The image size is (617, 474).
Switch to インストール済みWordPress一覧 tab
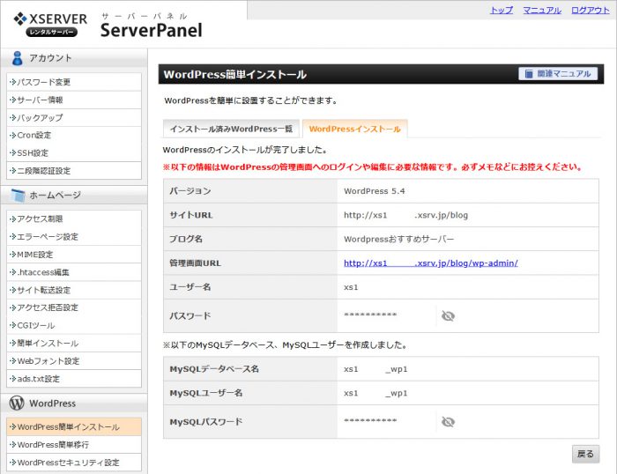(231, 129)
